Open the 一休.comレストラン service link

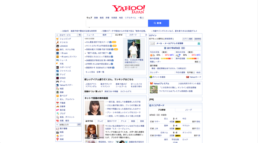[x=68, y=57]
